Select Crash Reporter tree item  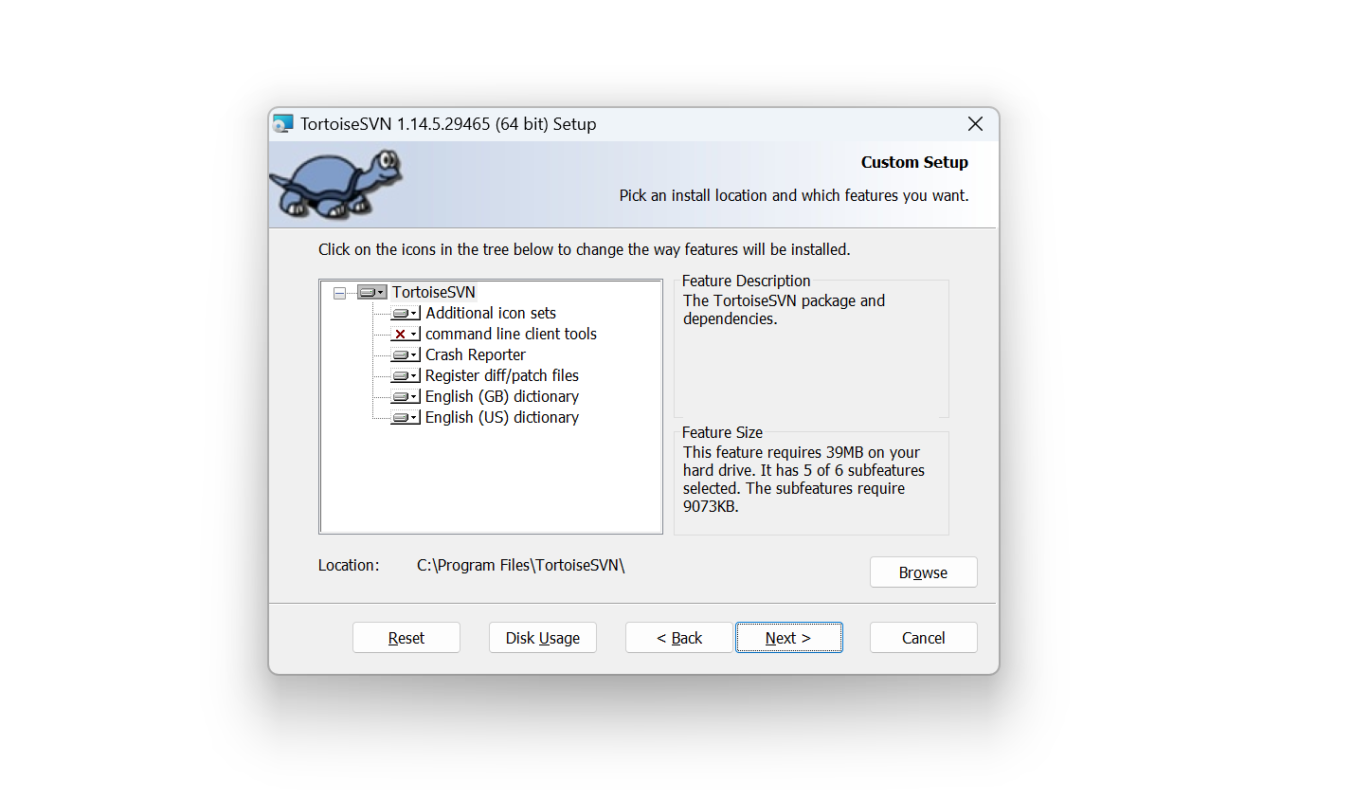(x=476, y=354)
